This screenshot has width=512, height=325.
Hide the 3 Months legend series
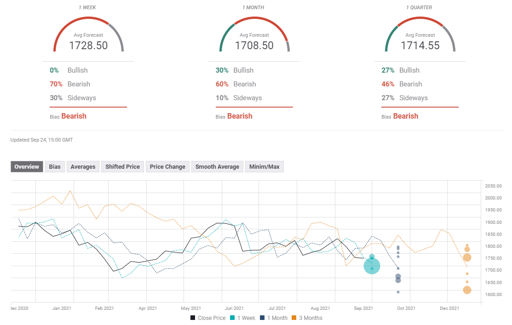[x=308, y=318]
